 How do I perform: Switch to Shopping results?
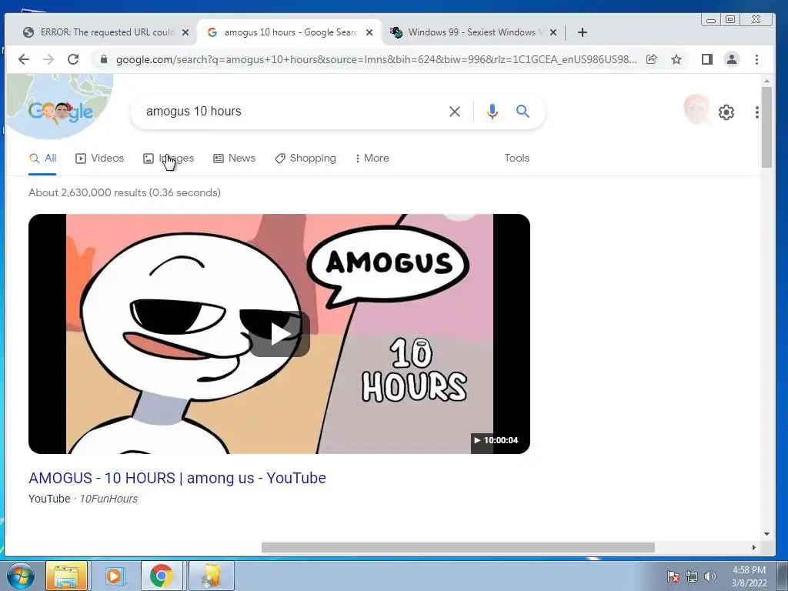(305, 159)
